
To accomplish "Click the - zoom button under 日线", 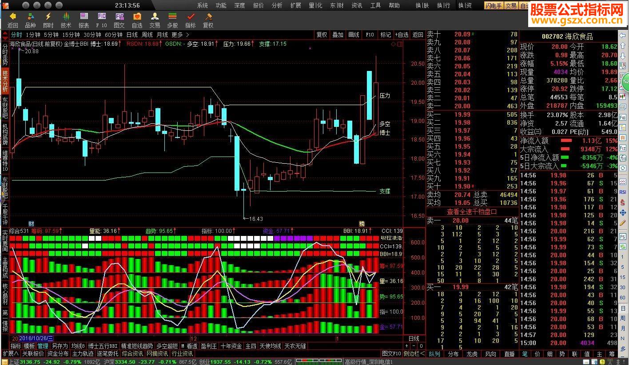I will click(x=414, y=346).
